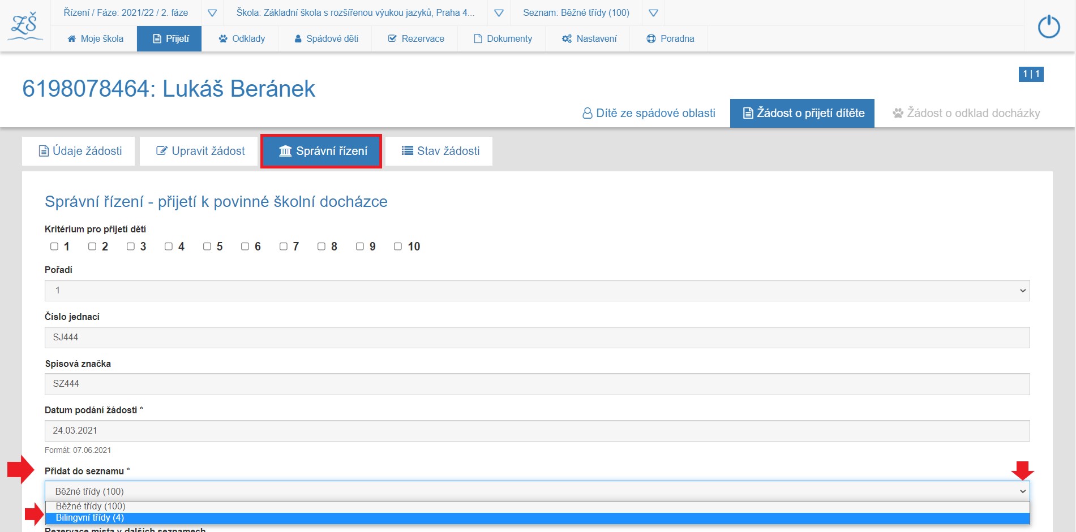Click Řízení / Fáze: 2021/22 / 2. fáze text
Screen dimensions: 1076x532
click(126, 12)
